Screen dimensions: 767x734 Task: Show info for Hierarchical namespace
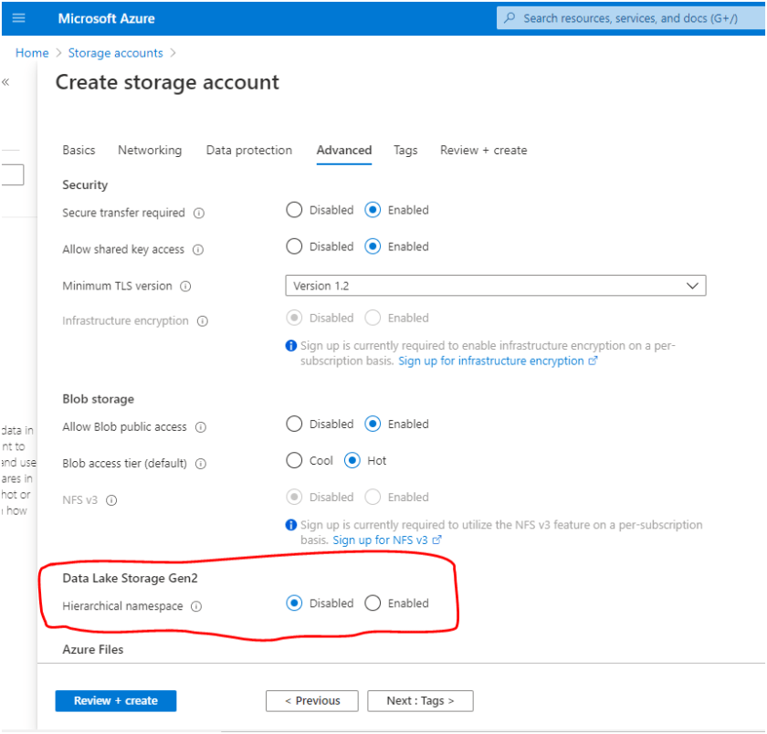pyautogui.click(x=196, y=606)
